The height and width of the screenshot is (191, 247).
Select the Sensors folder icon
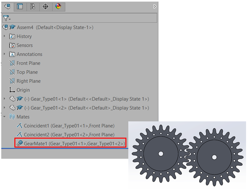pos(12,45)
